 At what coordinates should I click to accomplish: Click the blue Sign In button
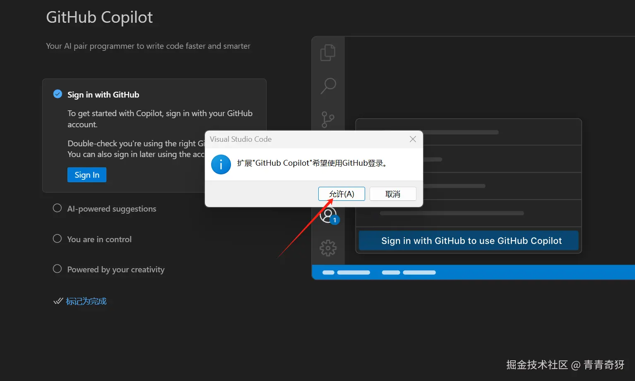click(87, 175)
